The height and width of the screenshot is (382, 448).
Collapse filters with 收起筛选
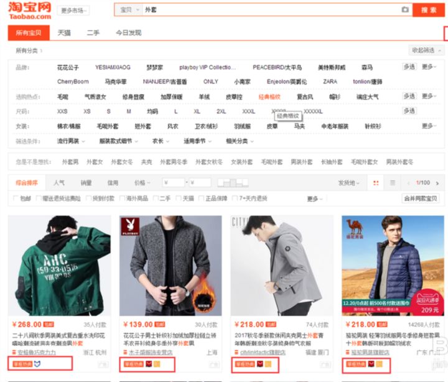coord(426,50)
